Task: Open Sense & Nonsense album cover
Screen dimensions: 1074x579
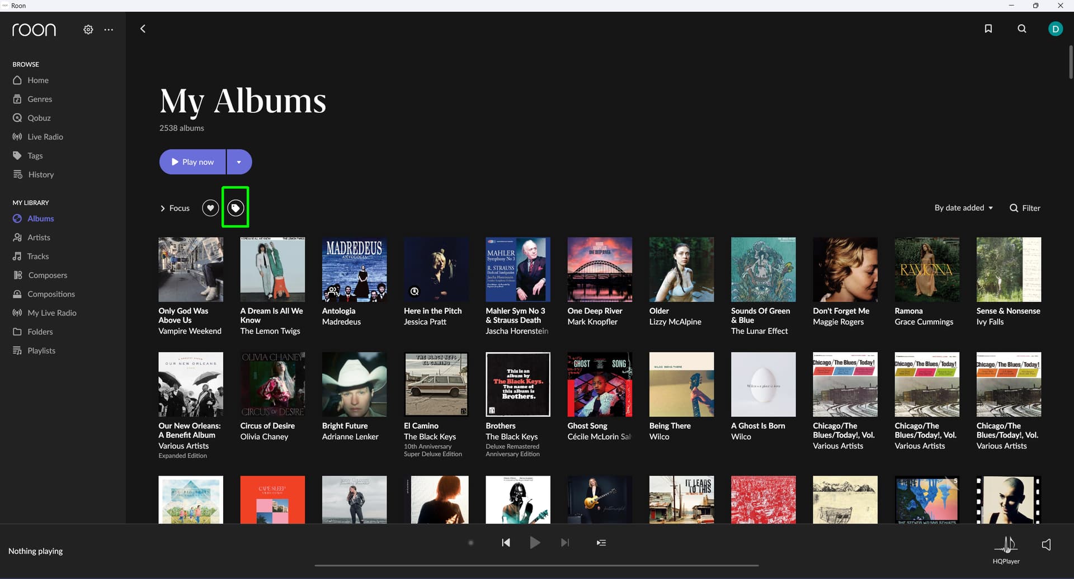Action: (x=1009, y=269)
